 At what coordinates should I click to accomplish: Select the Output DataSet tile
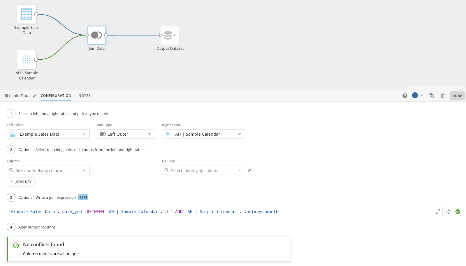[x=170, y=35]
